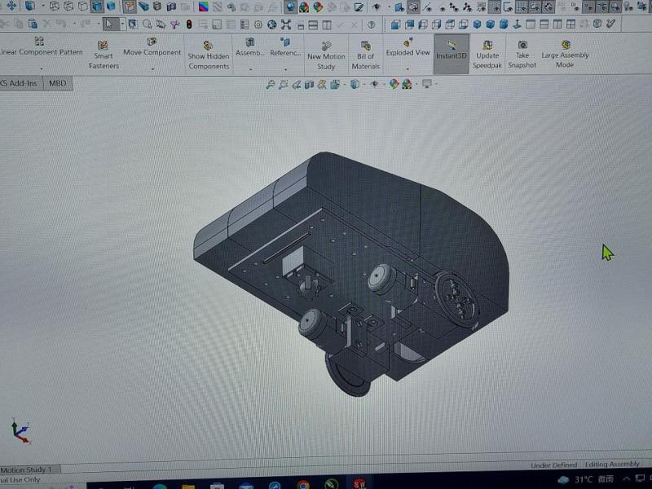Toggle View Planes visibility icon

pos(399,7)
